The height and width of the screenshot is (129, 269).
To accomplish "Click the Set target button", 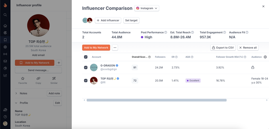I will [x=131, y=20].
